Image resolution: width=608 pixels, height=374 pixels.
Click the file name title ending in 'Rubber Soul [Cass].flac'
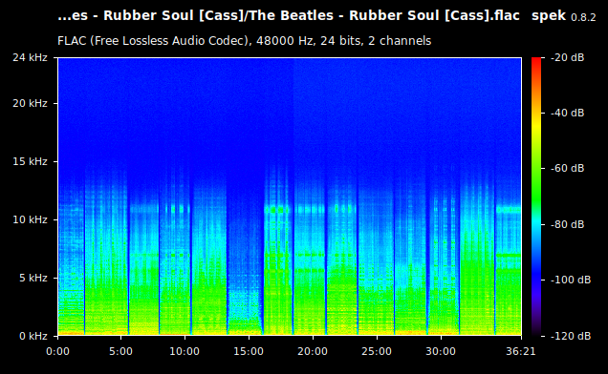pyautogui.click(x=289, y=16)
